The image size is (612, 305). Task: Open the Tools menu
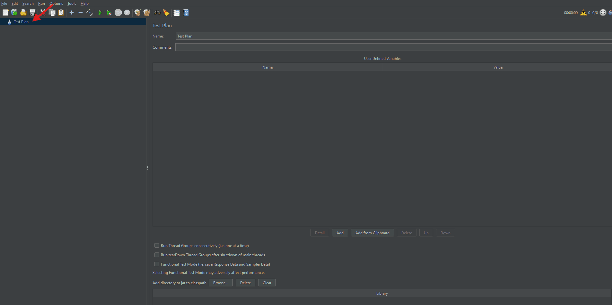point(71,4)
